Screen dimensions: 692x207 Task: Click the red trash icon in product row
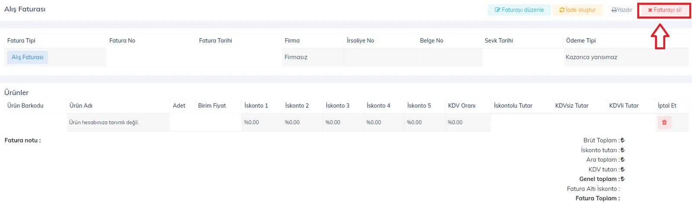664,123
